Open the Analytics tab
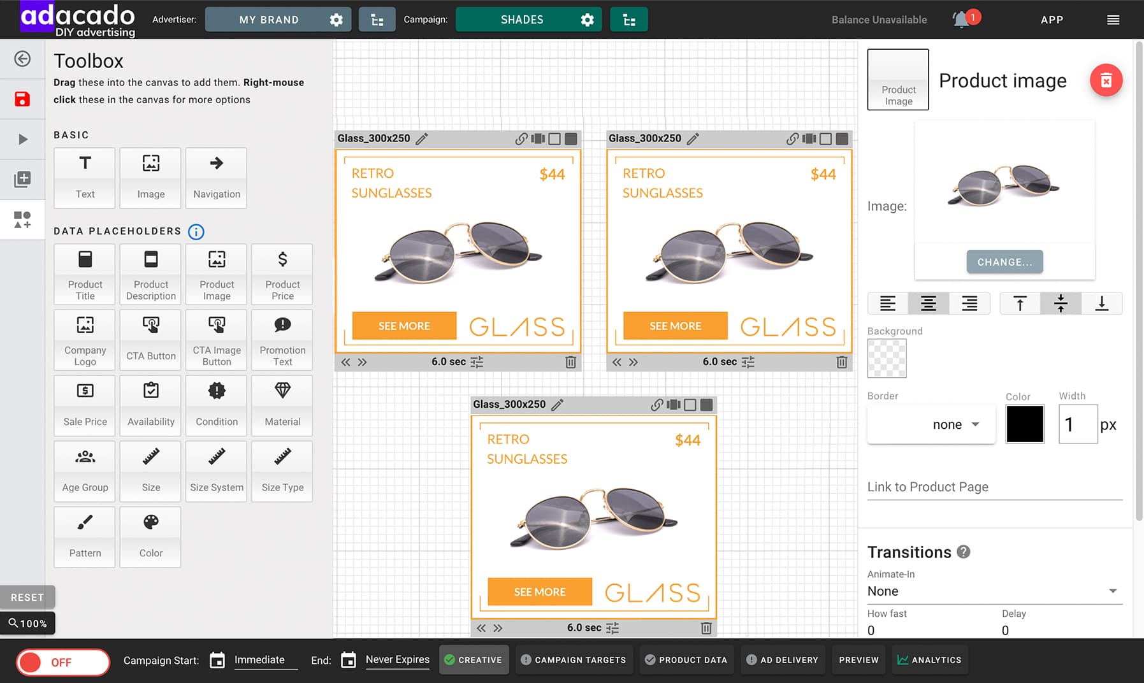Screen dimensions: 1144x683 [x=929, y=660]
